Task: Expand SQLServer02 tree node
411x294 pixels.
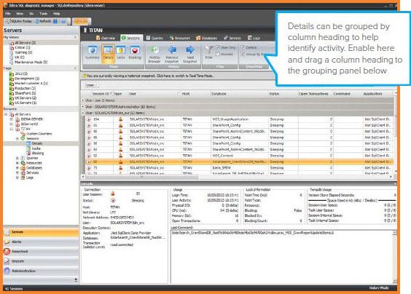Action: [11, 124]
